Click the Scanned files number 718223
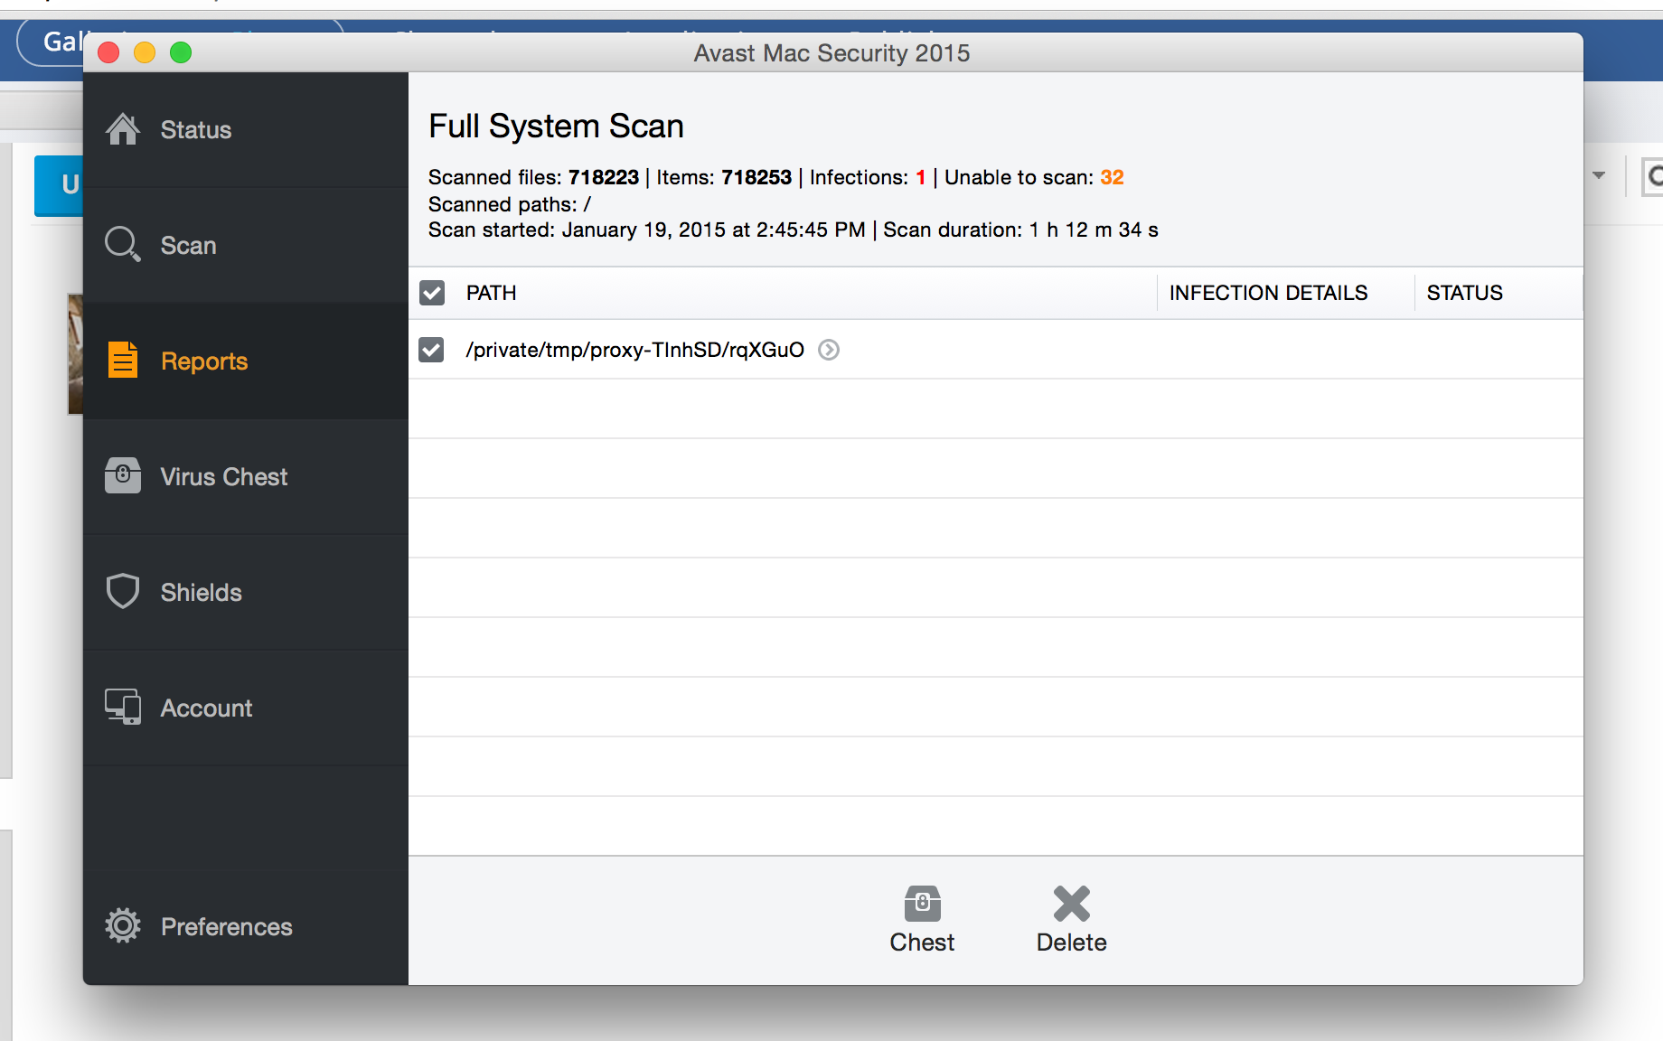Screen dimensions: 1663x1041 coord(603,177)
